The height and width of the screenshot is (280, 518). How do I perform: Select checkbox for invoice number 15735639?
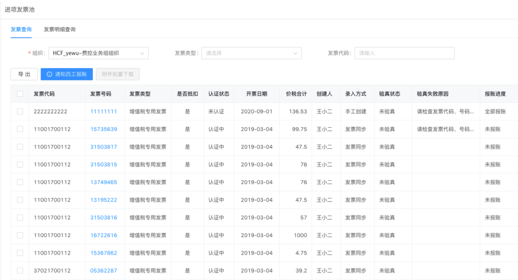coord(20,129)
